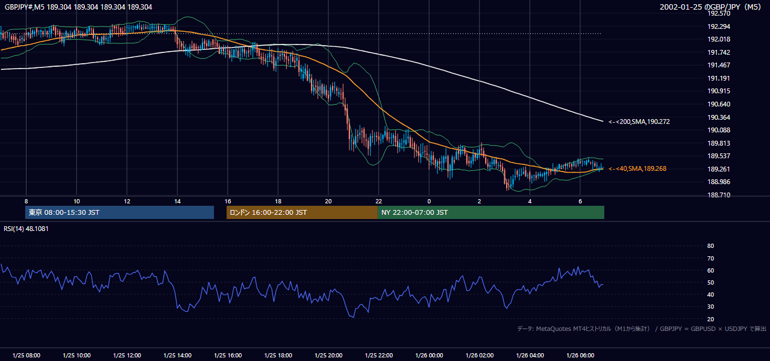Click the RSI scale level 70
770x361 pixels.
pyautogui.click(x=710, y=258)
